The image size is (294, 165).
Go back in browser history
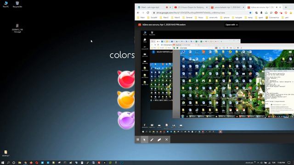point(138,13)
